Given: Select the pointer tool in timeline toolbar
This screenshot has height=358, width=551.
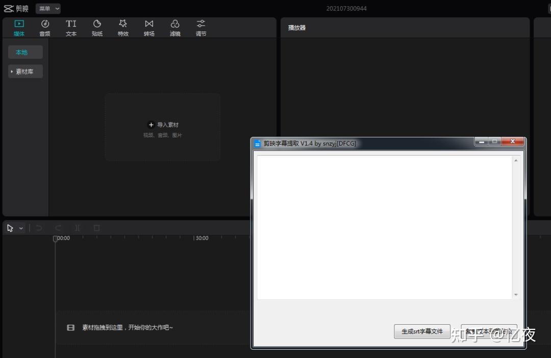Looking at the screenshot, I should coord(10,228).
